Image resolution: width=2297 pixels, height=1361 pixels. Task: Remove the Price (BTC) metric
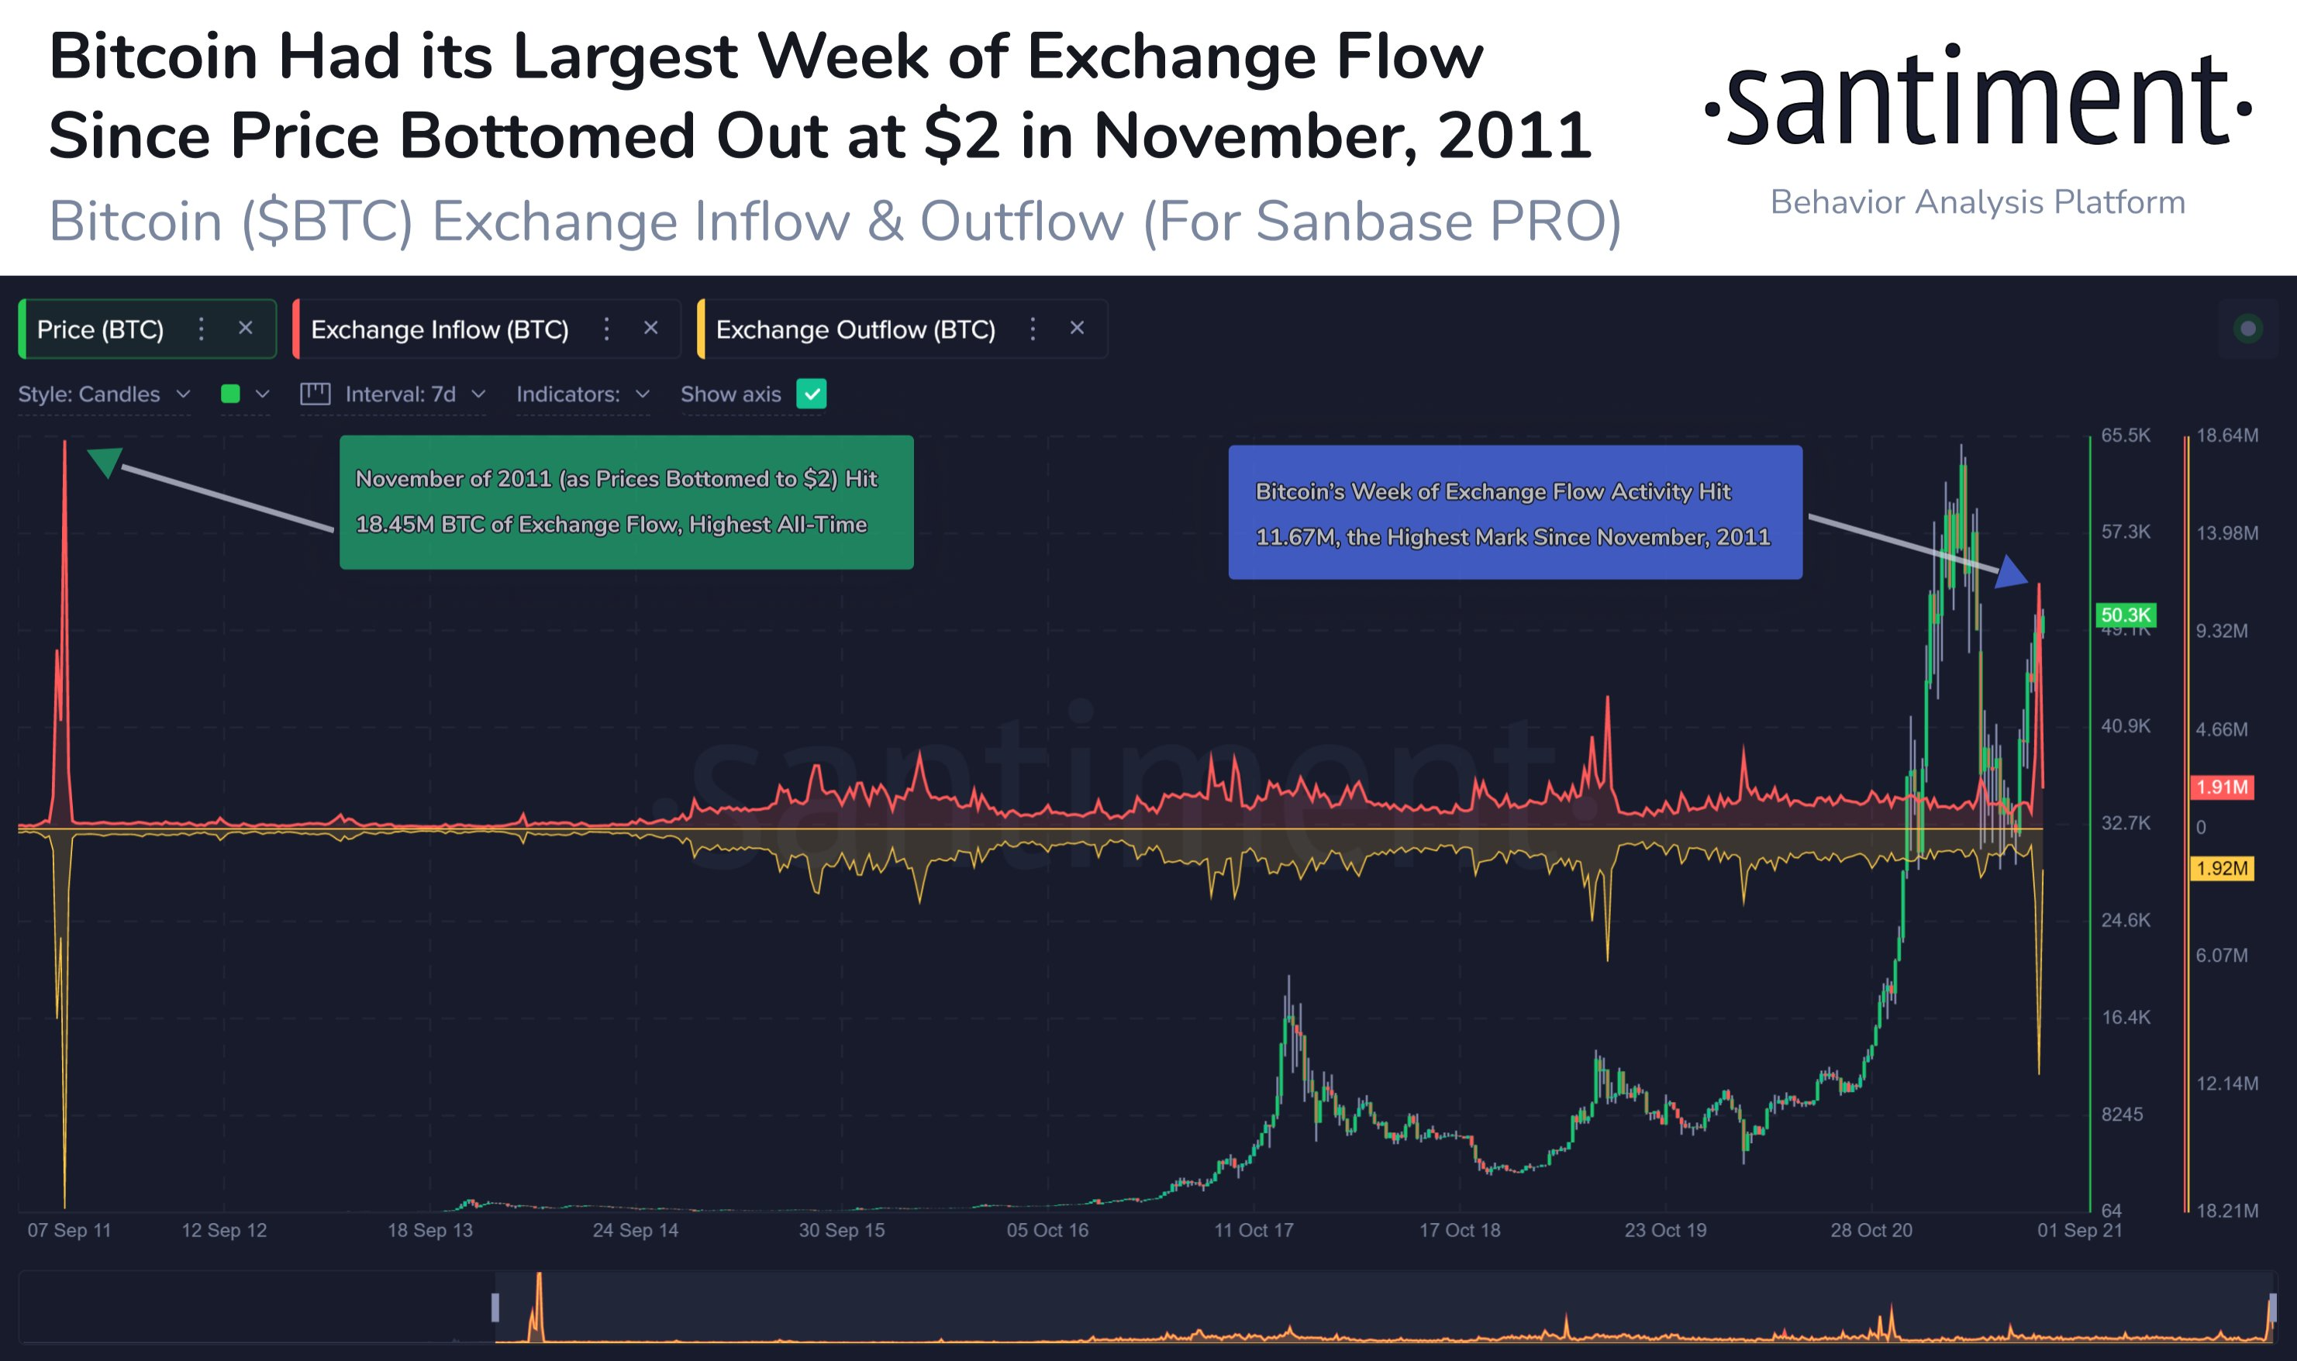245,327
